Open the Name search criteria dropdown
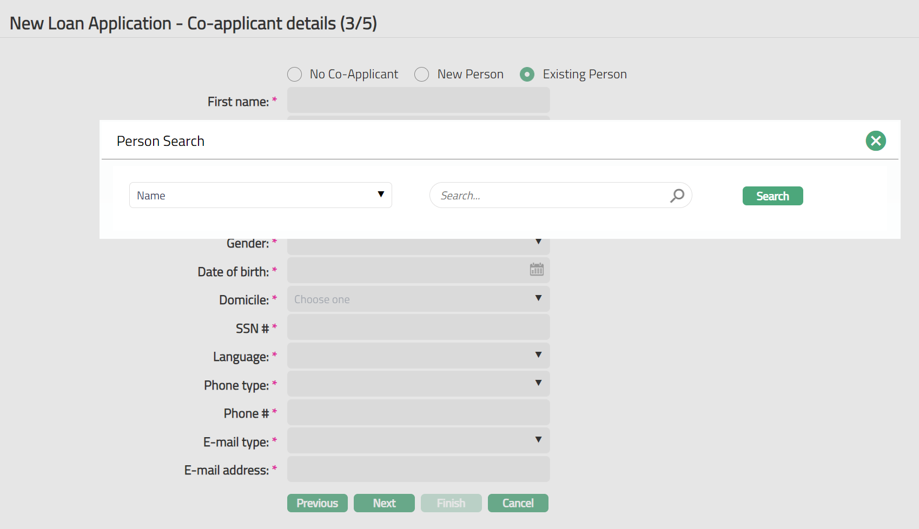The height and width of the screenshot is (529, 919). click(260, 195)
